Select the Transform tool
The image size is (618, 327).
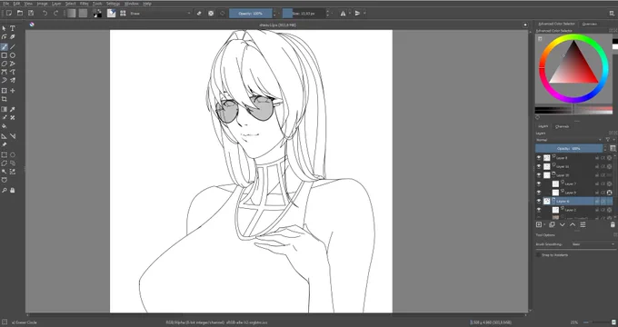(x=5, y=91)
